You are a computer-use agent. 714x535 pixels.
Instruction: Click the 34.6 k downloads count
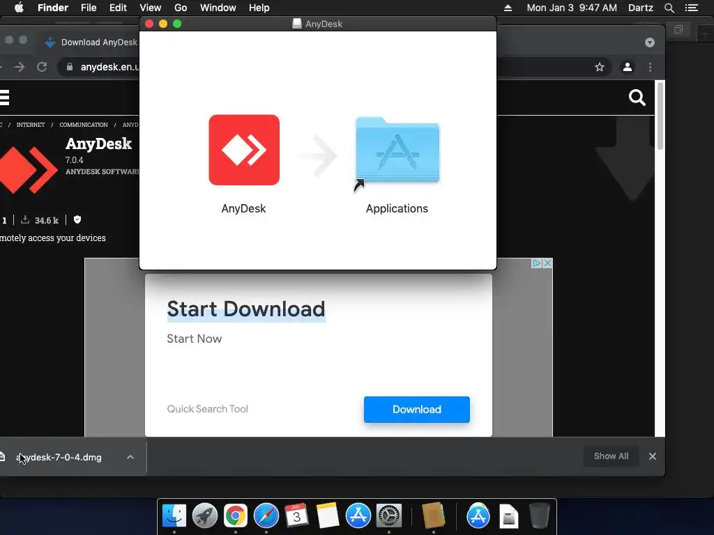[x=47, y=220]
